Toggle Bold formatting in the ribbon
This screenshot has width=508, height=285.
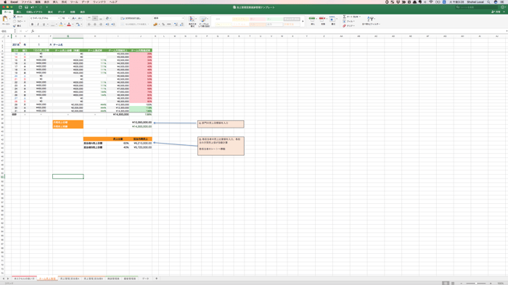pyautogui.click(x=32, y=24)
